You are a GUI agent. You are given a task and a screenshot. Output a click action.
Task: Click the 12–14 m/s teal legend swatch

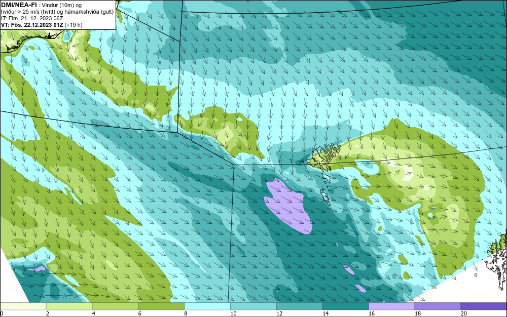(x=300, y=306)
